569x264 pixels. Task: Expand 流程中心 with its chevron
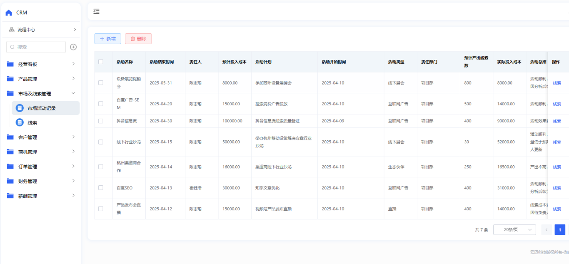[75, 30]
